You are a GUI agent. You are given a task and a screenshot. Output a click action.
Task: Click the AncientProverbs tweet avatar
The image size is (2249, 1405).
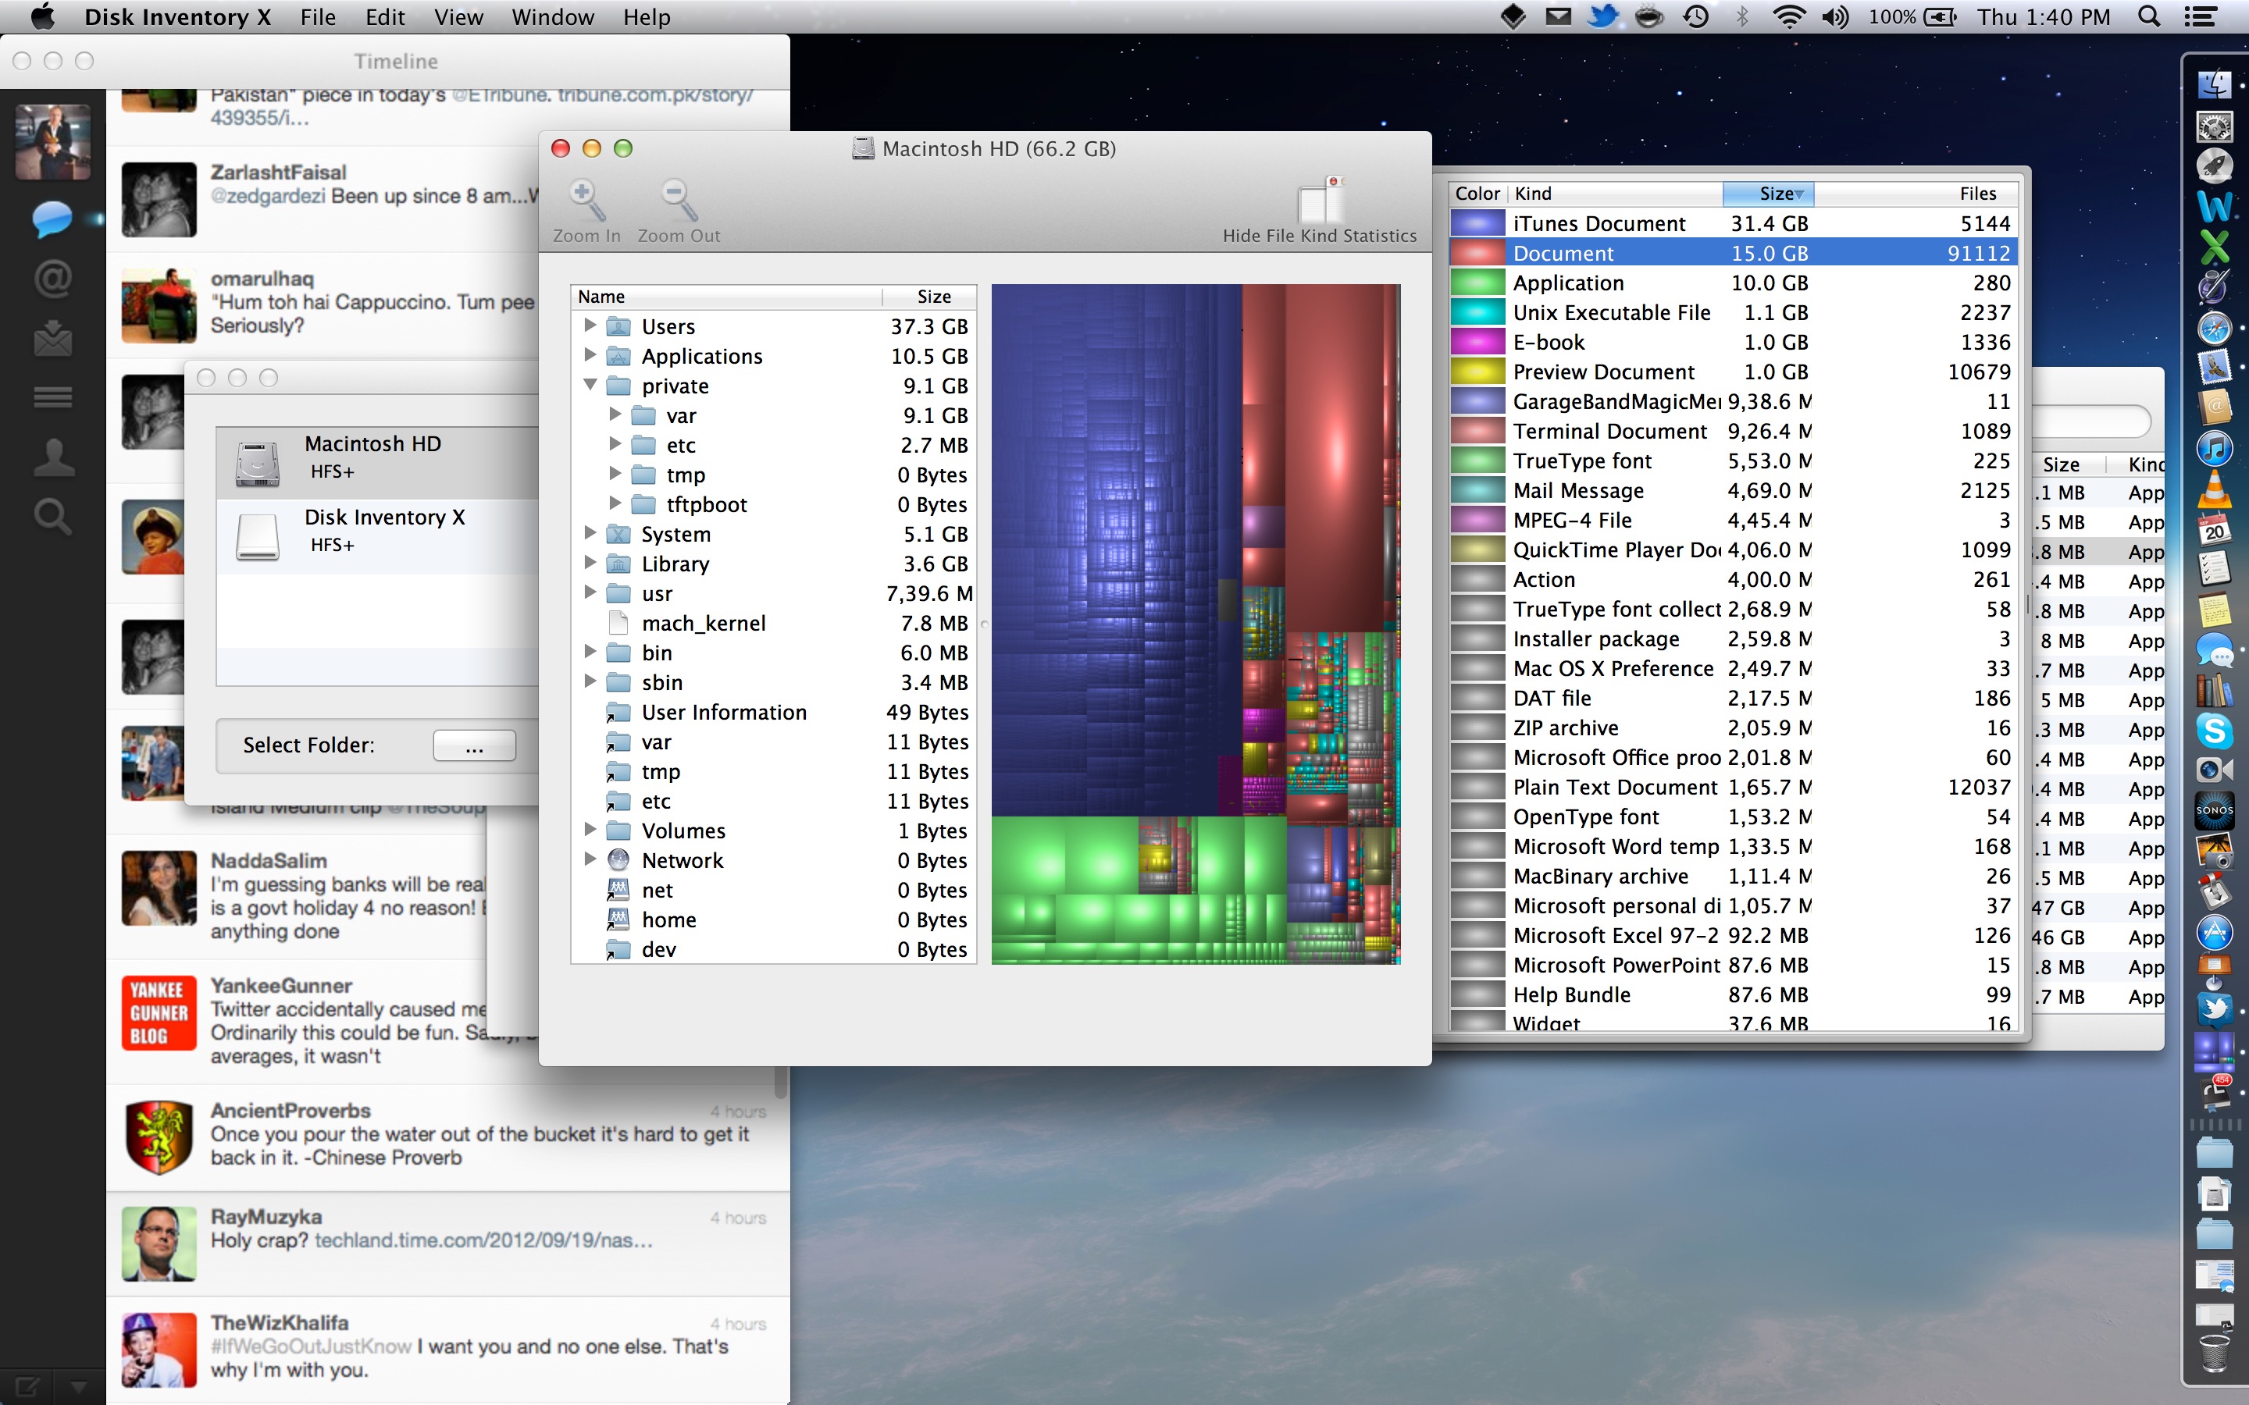tap(159, 1137)
